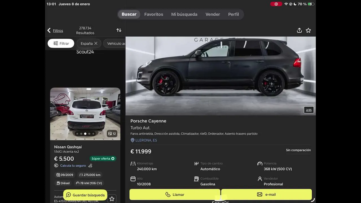Open Calcula tu seguro link
The image size is (361, 203).
point(73,166)
